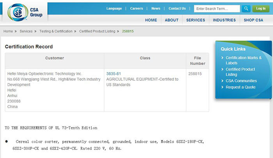The width and height of the screenshot is (273, 158).
Task: Open CSA Communities quick link
Action: click(x=241, y=81)
